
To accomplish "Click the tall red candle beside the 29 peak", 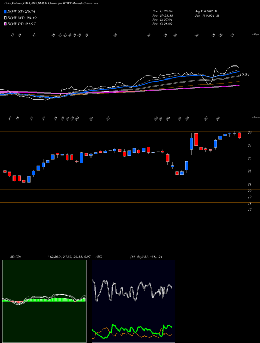I will (x=196, y=139).
